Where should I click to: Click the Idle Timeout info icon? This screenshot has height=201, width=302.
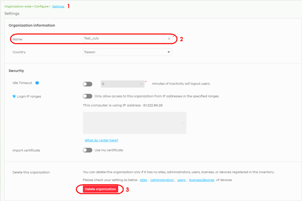pos(37,83)
